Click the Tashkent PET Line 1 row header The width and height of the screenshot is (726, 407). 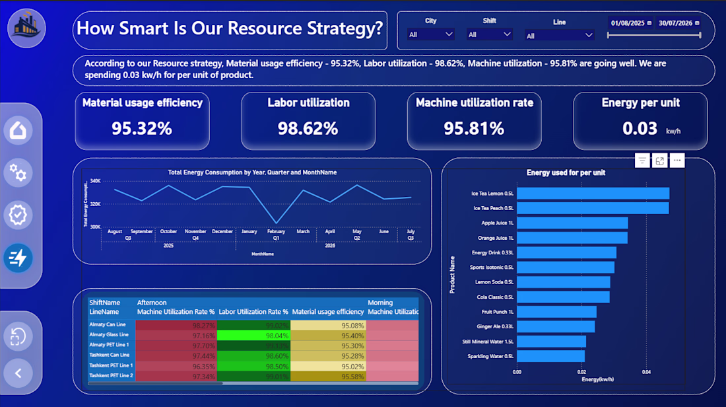[111, 365]
